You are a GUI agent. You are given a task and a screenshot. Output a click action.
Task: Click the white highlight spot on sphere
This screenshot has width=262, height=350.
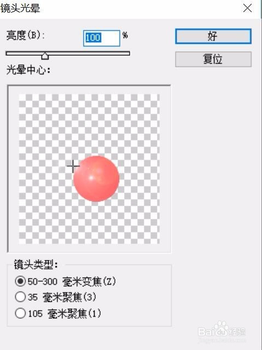[x=91, y=178]
